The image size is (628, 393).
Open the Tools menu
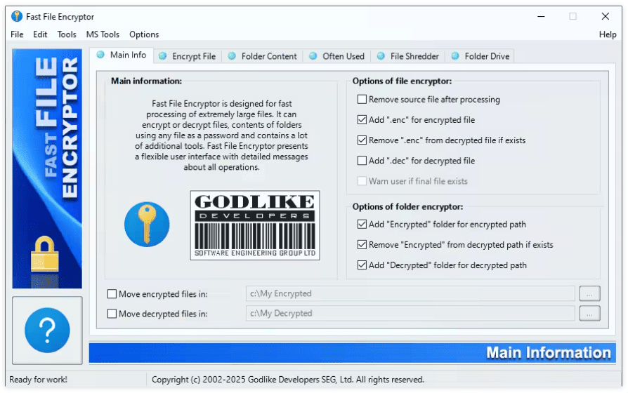tap(67, 34)
